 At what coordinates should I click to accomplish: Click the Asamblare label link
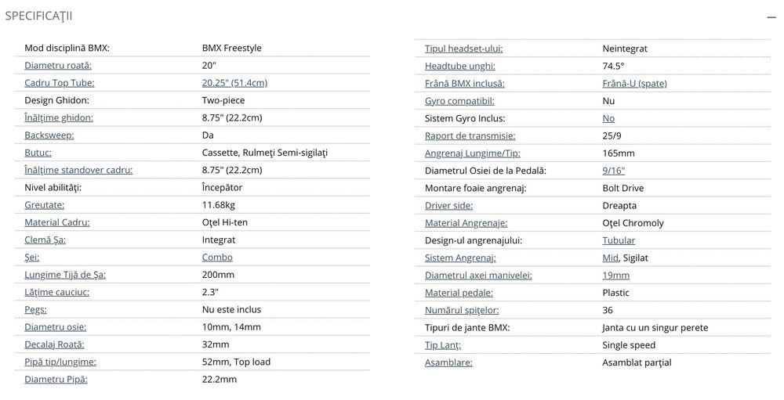pyautogui.click(x=448, y=362)
